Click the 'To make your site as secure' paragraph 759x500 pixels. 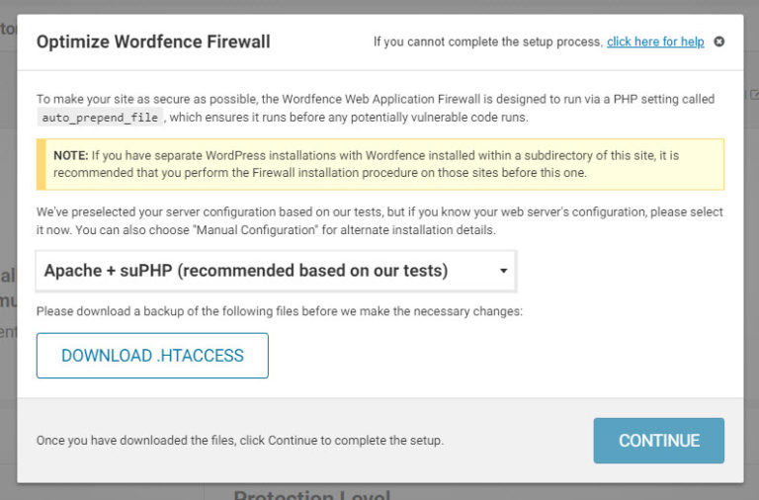(376, 100)
